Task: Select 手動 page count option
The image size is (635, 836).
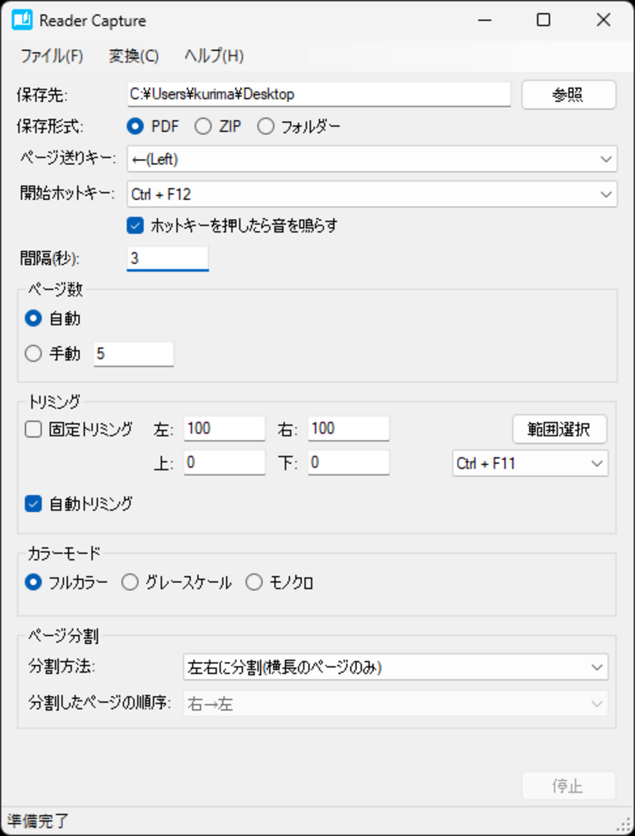Action: point(33,353)
